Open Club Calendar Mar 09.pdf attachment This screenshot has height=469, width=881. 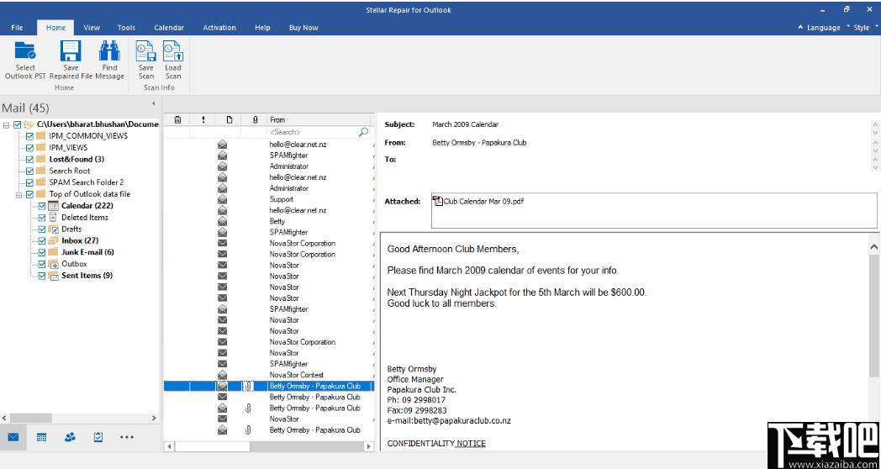click(x=478, y=201)
